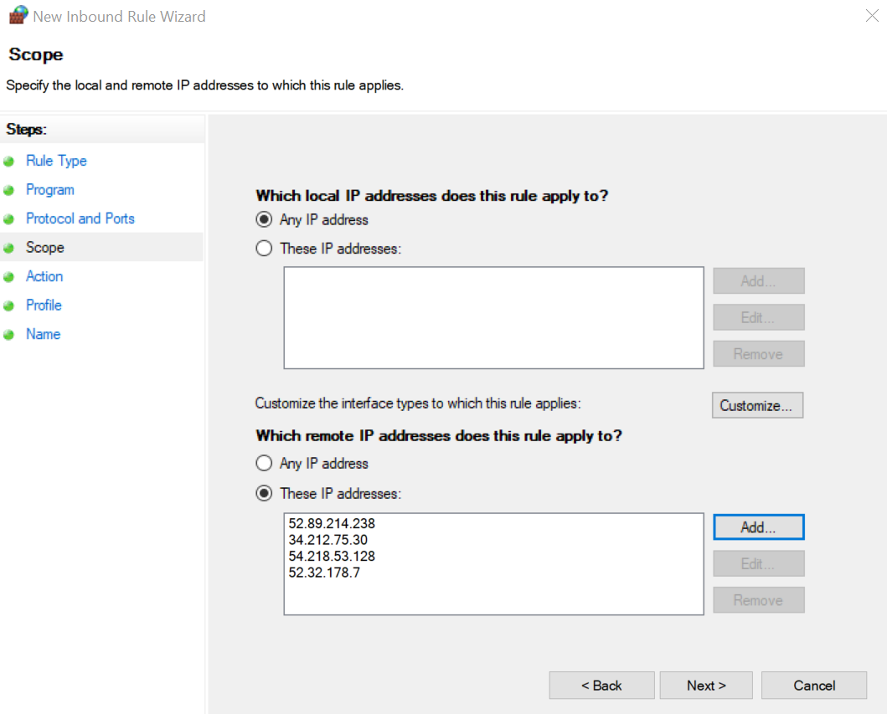Click the green bullet beside Protocol and Ports

point(8,219)
